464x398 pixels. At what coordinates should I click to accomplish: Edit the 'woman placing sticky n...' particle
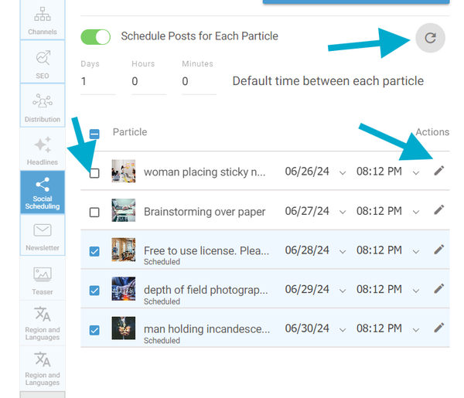[x=438, y=171]
